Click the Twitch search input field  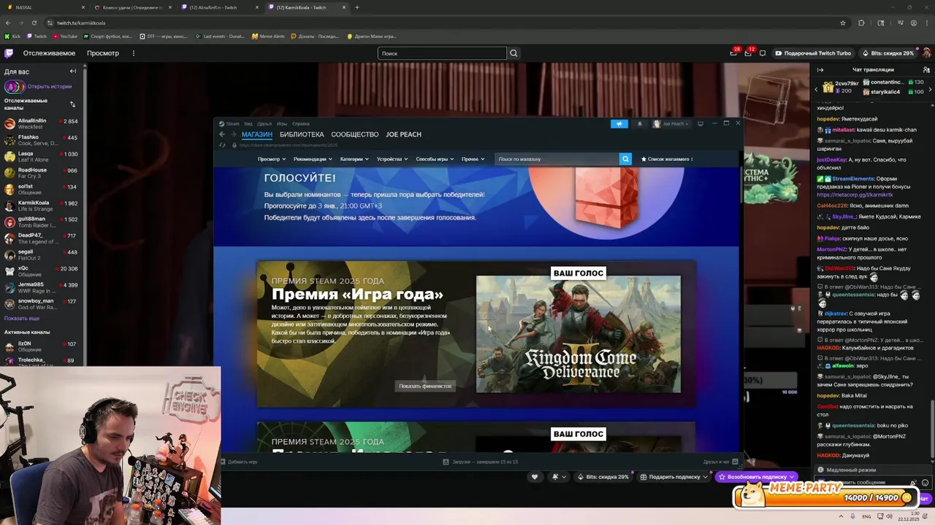[442, 53]
